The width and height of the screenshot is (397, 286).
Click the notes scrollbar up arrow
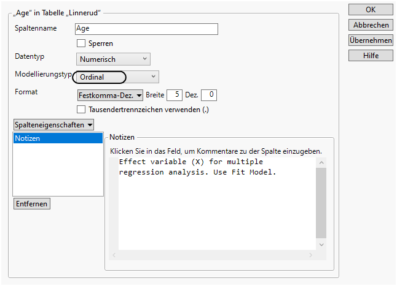pos(321,162)
